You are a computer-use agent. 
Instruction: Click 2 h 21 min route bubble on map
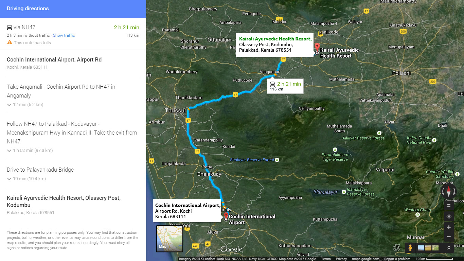285,86
